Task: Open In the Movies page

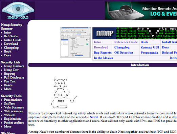Action: click(104, 58)
